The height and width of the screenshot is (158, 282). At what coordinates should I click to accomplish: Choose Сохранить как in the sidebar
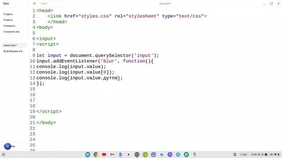tap(11, 32)
